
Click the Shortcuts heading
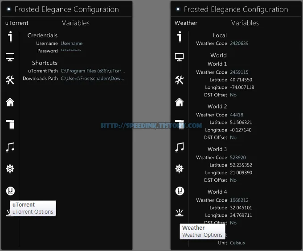[45, 63]
